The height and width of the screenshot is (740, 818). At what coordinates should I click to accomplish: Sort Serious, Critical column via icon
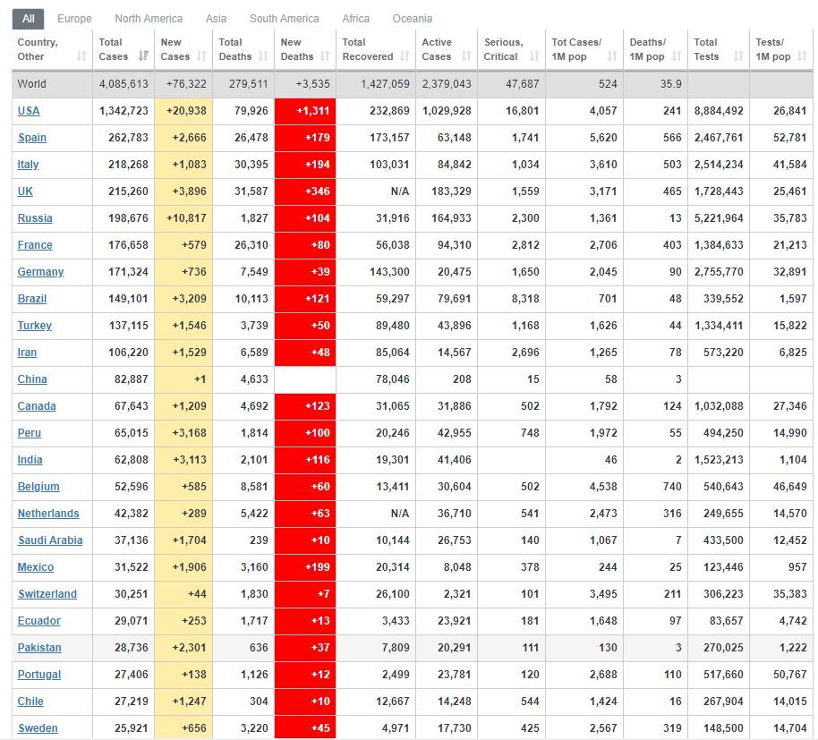click(x=533, y=56)
